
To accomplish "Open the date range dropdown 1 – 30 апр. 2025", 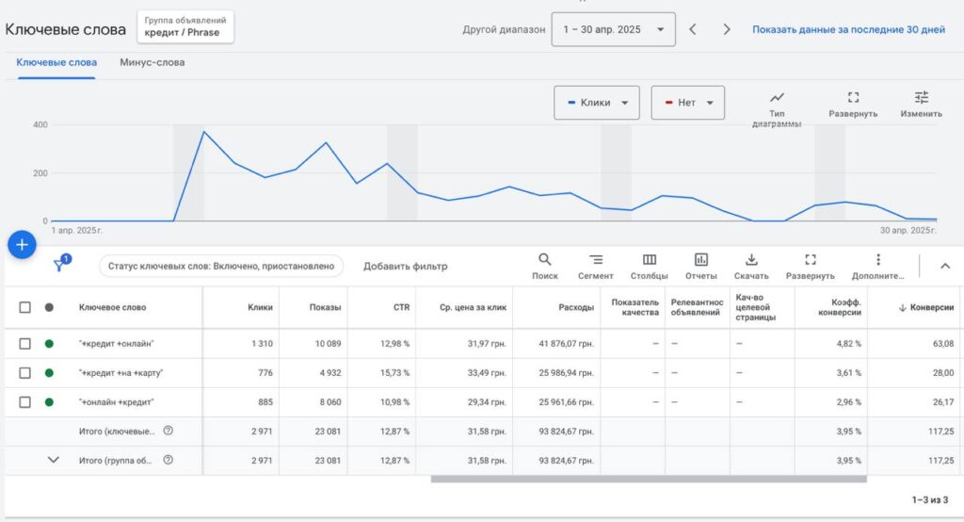I will click(613, 29).
